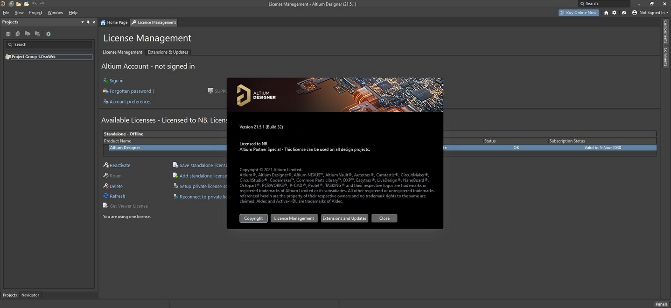Go to Home using top-right house icon

[606, 13]
